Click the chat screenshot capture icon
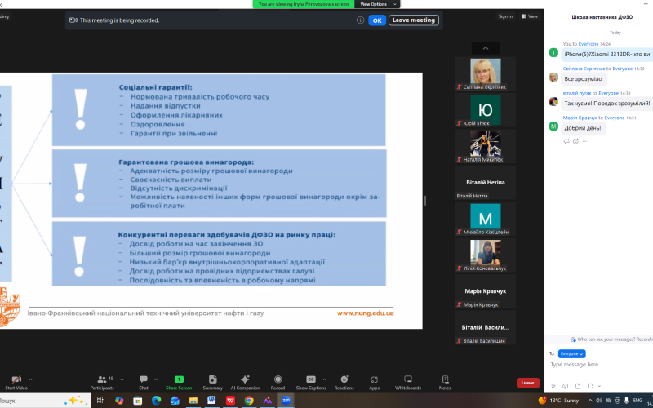 tap(590, 386)
